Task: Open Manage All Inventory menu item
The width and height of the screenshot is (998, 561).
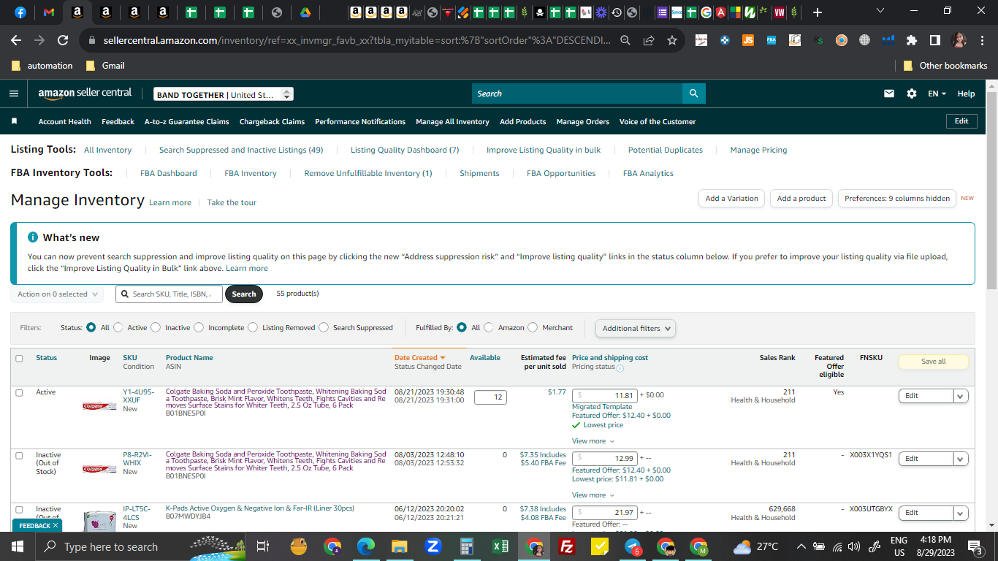Action: tap(452, 121)
